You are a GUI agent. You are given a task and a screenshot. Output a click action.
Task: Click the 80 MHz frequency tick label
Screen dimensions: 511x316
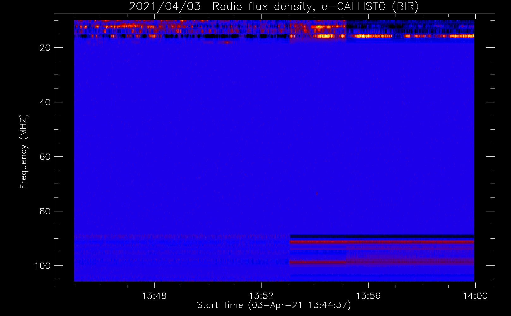(45, 211)
